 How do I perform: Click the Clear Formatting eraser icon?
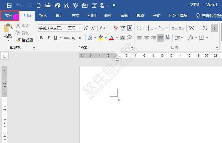[x=116, y=28]
